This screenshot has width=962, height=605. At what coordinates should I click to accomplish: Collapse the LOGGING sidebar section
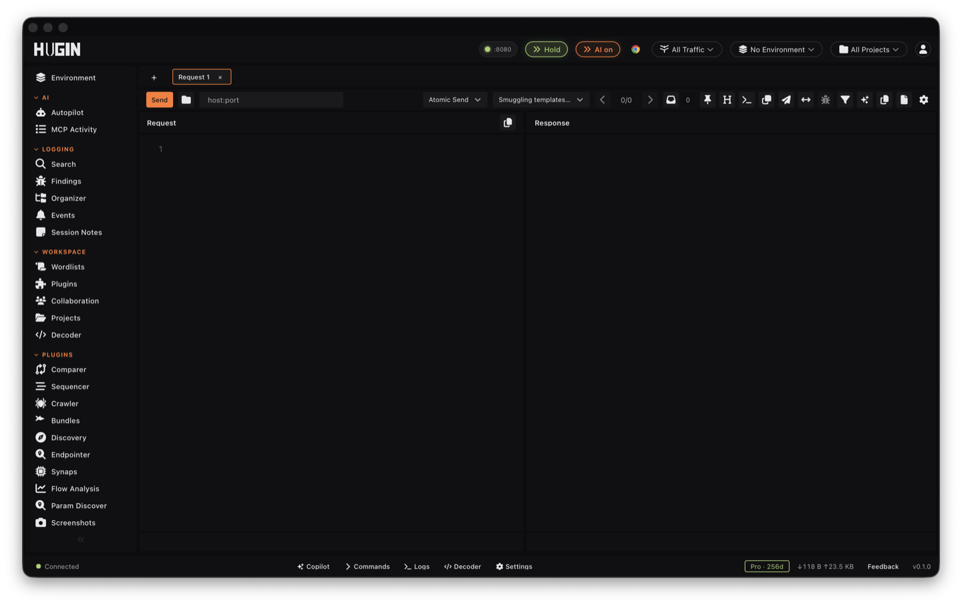54,149
